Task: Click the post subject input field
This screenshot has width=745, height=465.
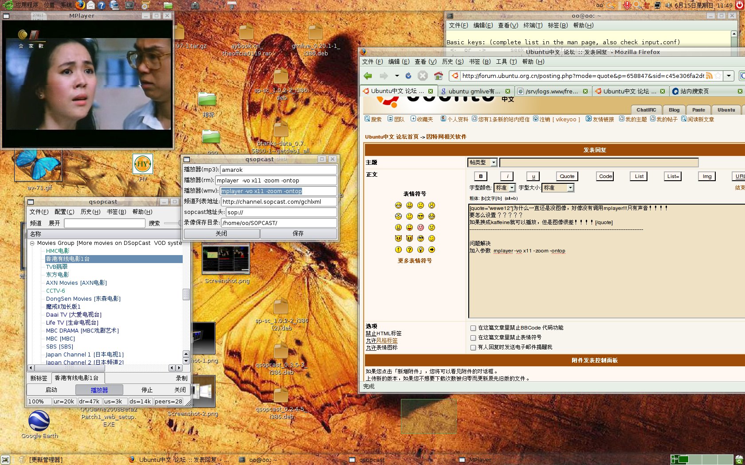Action: pyautogui.click(x=599, y=163)
